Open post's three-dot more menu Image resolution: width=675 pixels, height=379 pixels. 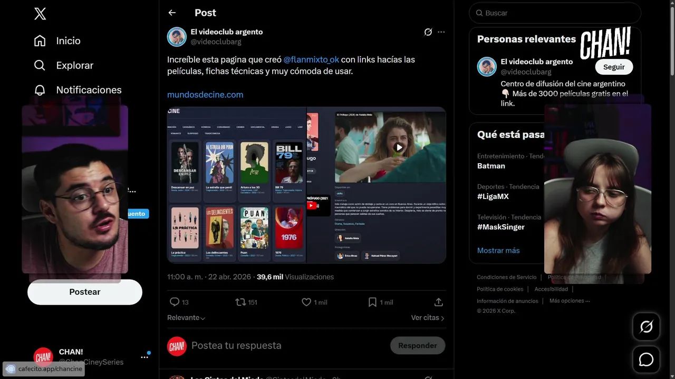[441, 32]
